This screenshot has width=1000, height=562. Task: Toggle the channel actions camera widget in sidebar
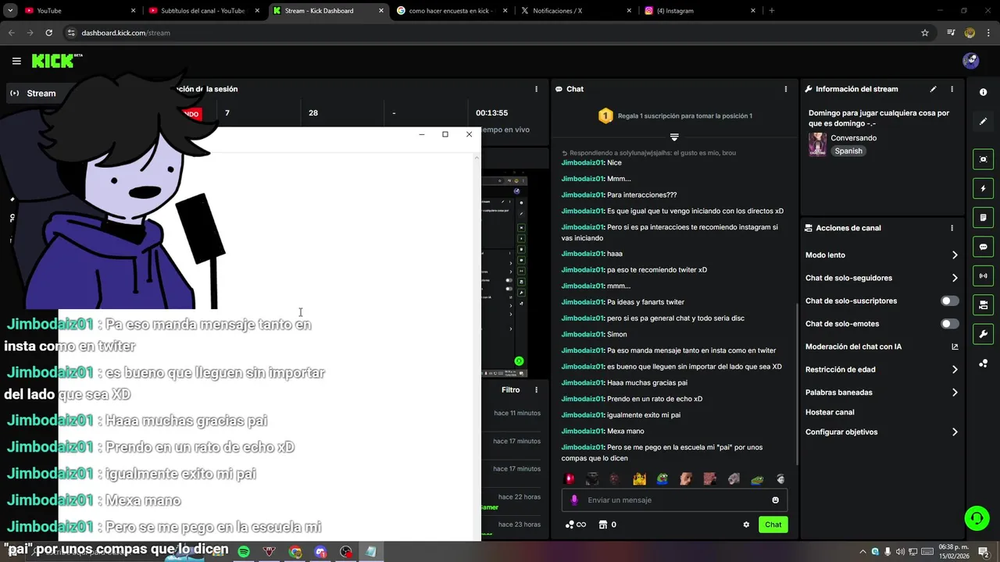point(983,304)
